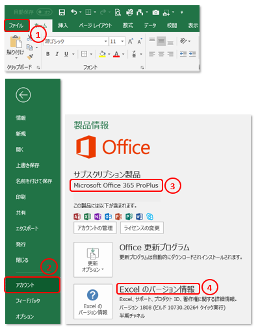Set middle vertical alignment
Viewport: 258px width, 331px height.
(x=161, y=41)
